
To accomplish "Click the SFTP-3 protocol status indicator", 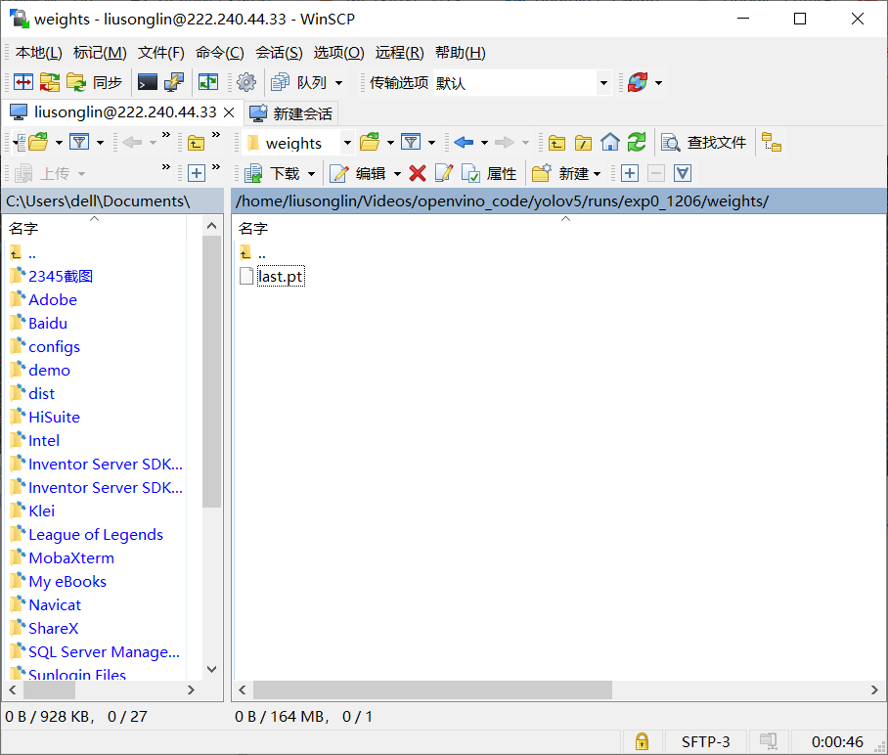I will point(705,741).
